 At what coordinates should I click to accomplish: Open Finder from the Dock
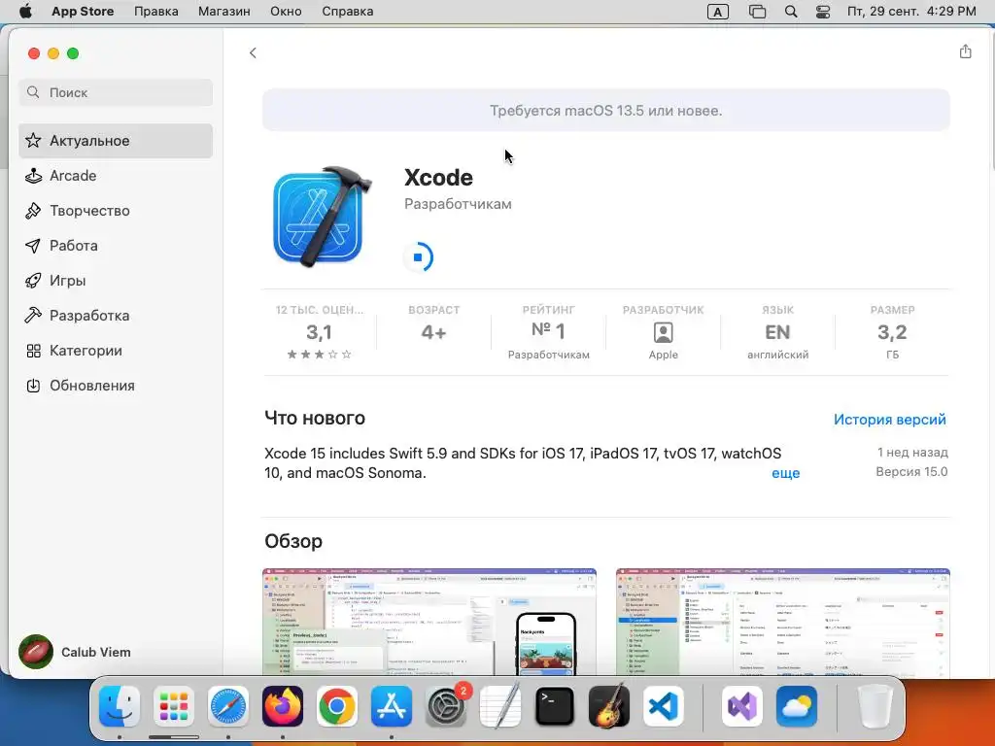120,706
